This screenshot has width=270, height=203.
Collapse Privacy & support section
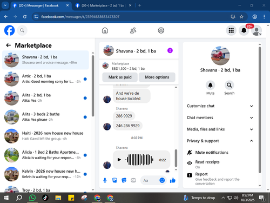[x=220, y=141]
